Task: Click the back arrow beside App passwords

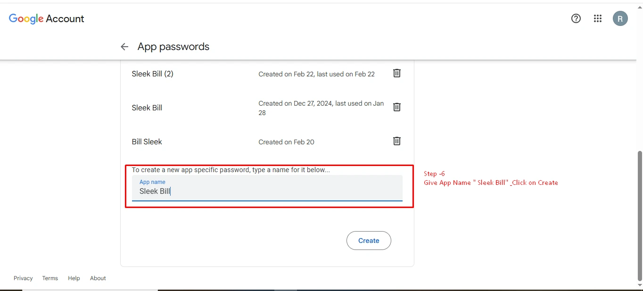Action: pos(124,47)
